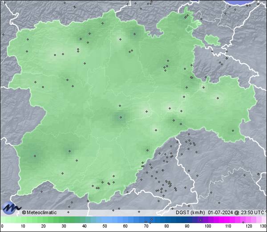Click the scale label 30

[64, 226]
